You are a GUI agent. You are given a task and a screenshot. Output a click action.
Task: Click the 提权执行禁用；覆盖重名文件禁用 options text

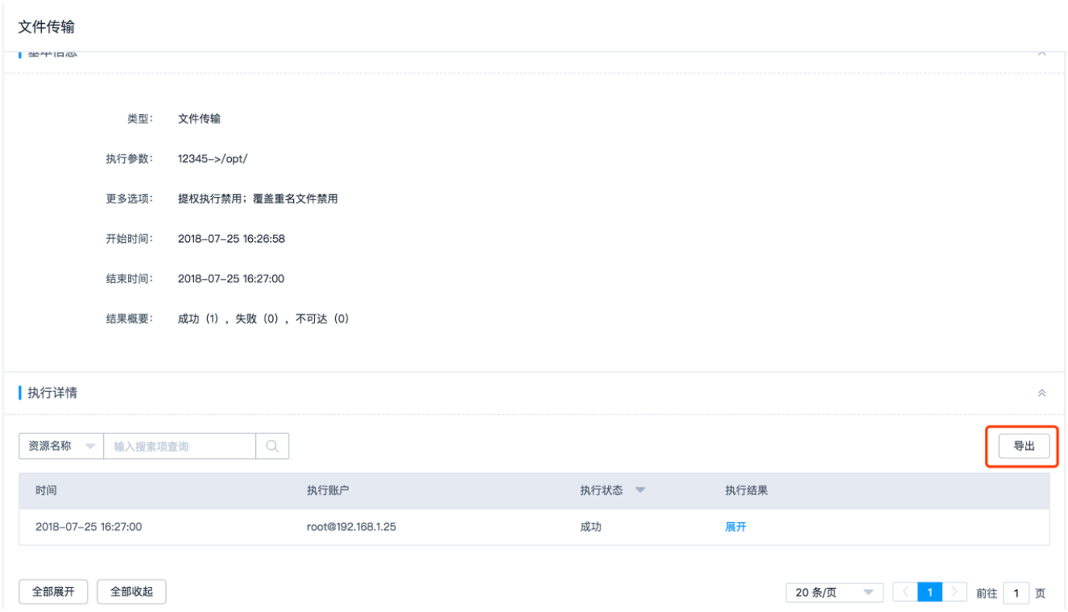tap(257, 199)
